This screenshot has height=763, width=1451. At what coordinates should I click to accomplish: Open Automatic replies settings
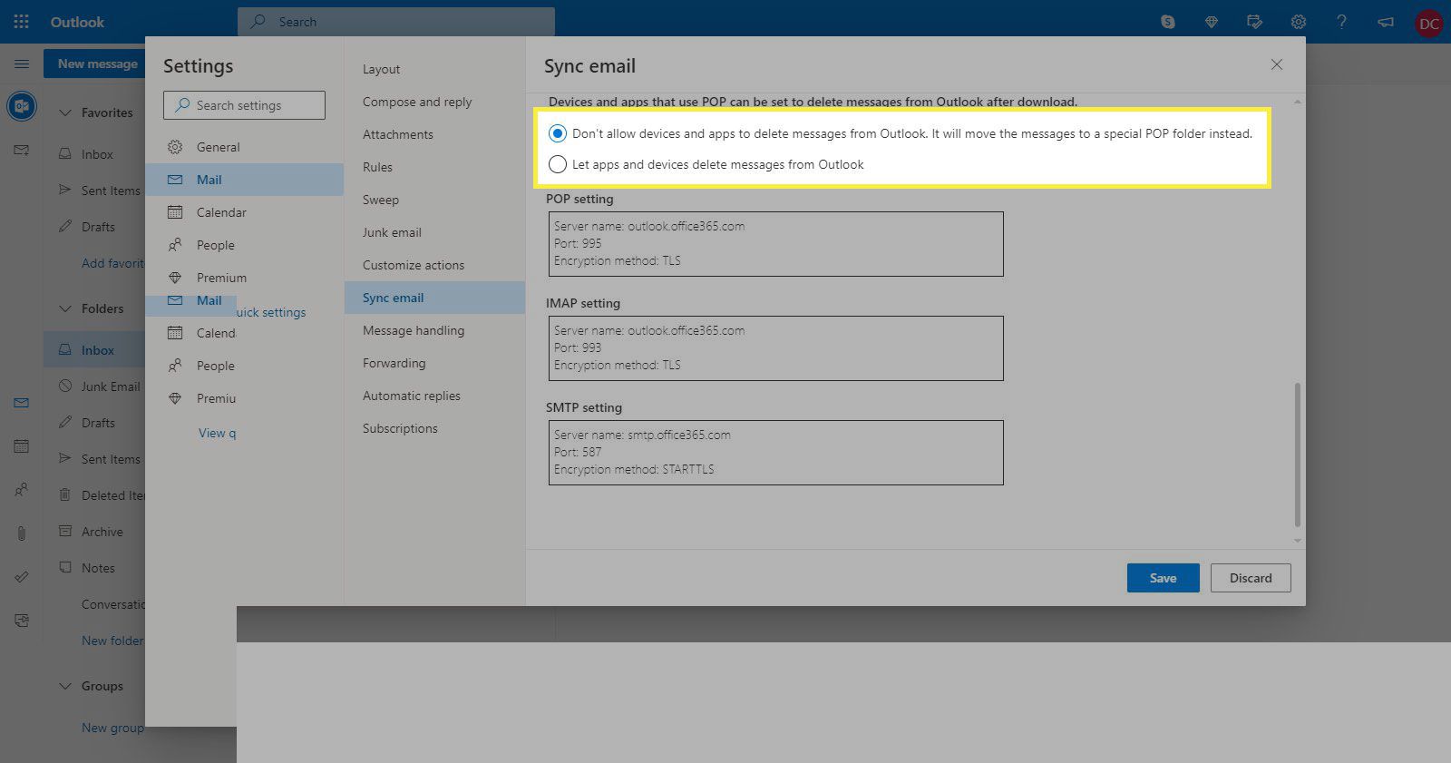point(434,396)
